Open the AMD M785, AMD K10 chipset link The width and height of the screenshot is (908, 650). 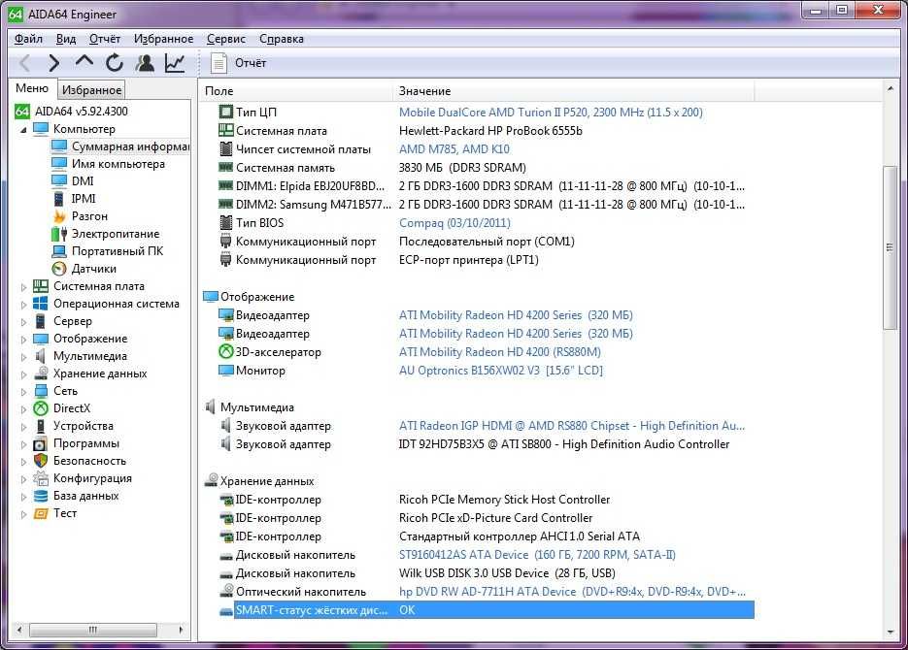(454, 148)
